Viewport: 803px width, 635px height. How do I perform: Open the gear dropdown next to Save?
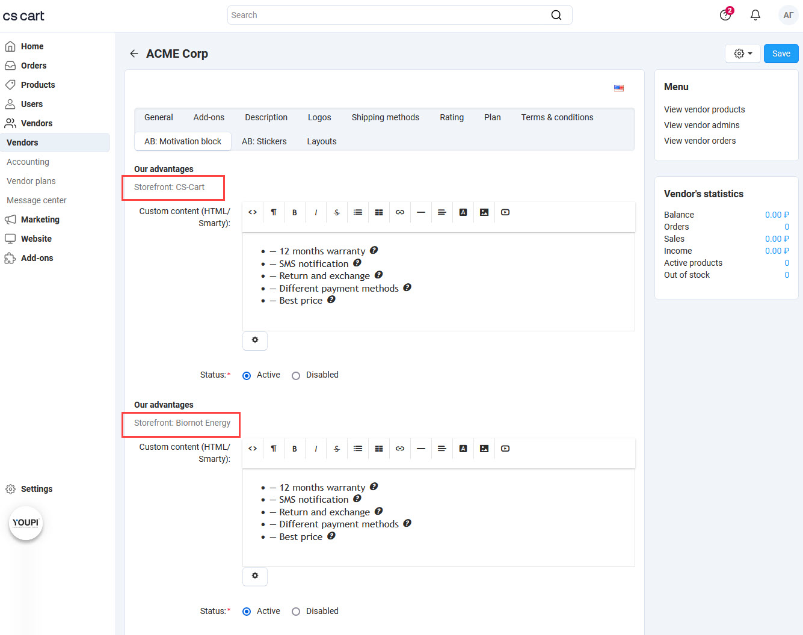point(743,54)
